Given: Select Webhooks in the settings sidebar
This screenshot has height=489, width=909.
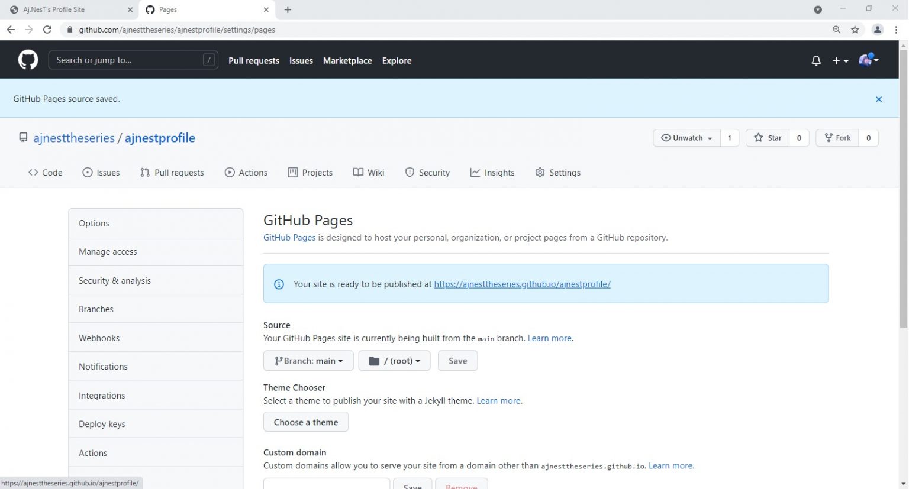Looking at the screenshot, I should [x=99, y=338].
